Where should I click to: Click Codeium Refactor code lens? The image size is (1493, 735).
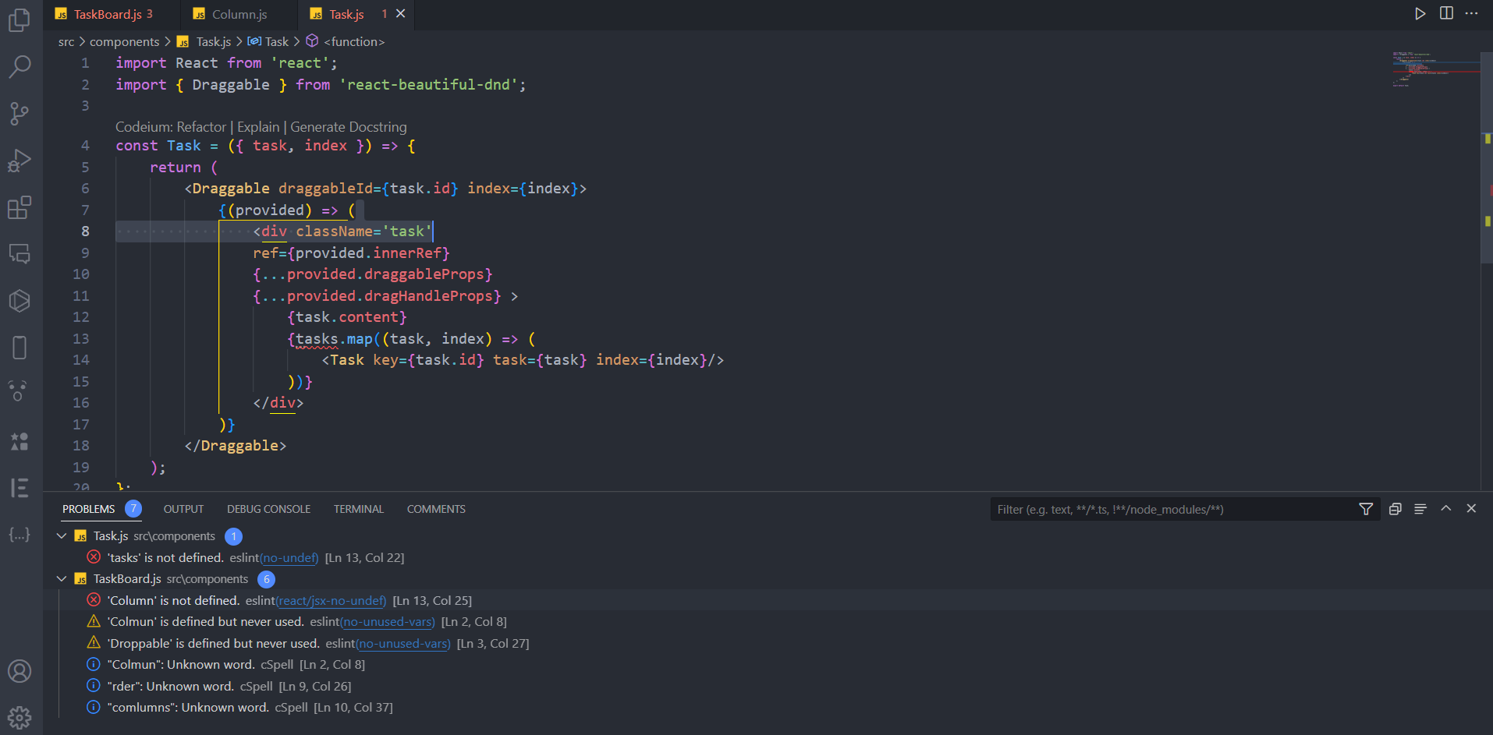201,127
